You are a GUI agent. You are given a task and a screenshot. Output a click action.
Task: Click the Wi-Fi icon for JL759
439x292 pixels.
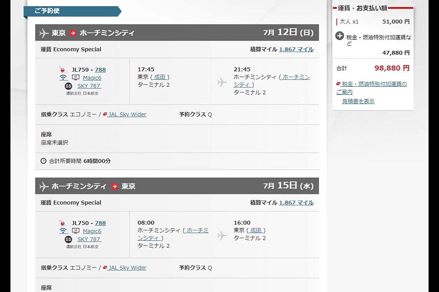63,77
